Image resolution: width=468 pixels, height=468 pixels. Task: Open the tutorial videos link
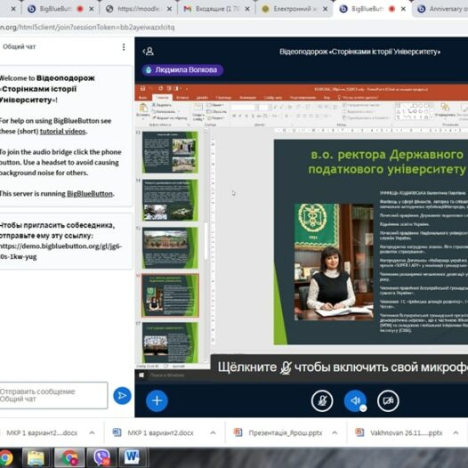tap(62, 132)
